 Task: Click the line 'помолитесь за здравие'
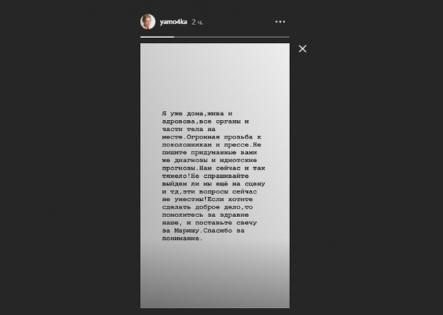click(x=205, y=215)
